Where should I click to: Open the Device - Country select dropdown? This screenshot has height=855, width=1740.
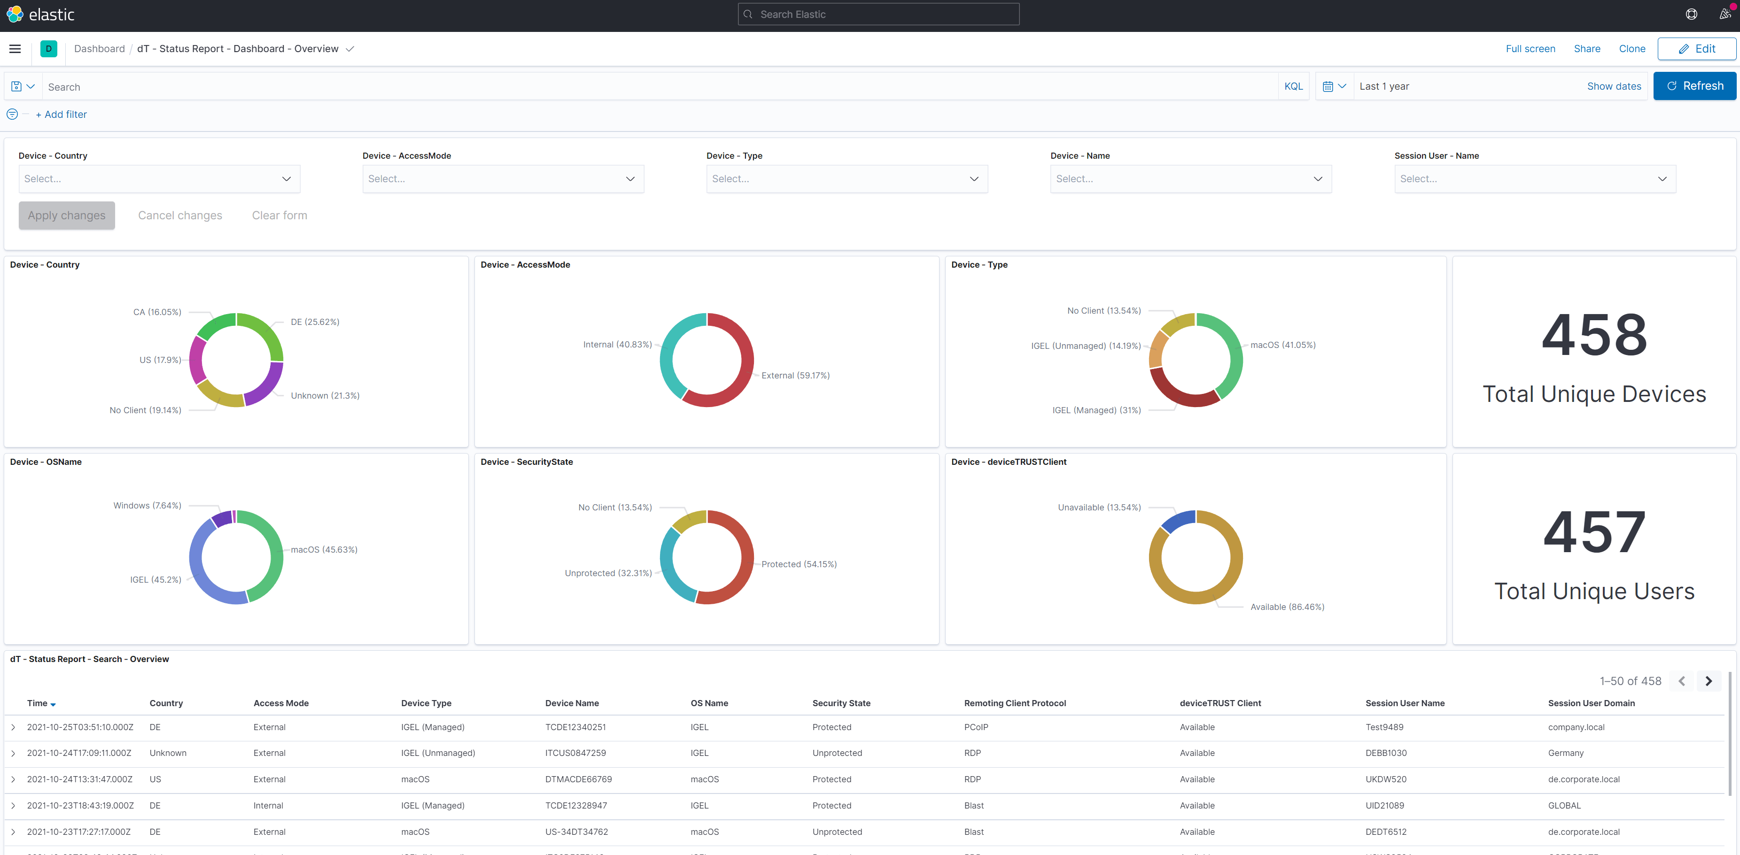click(x=159, y=178)
